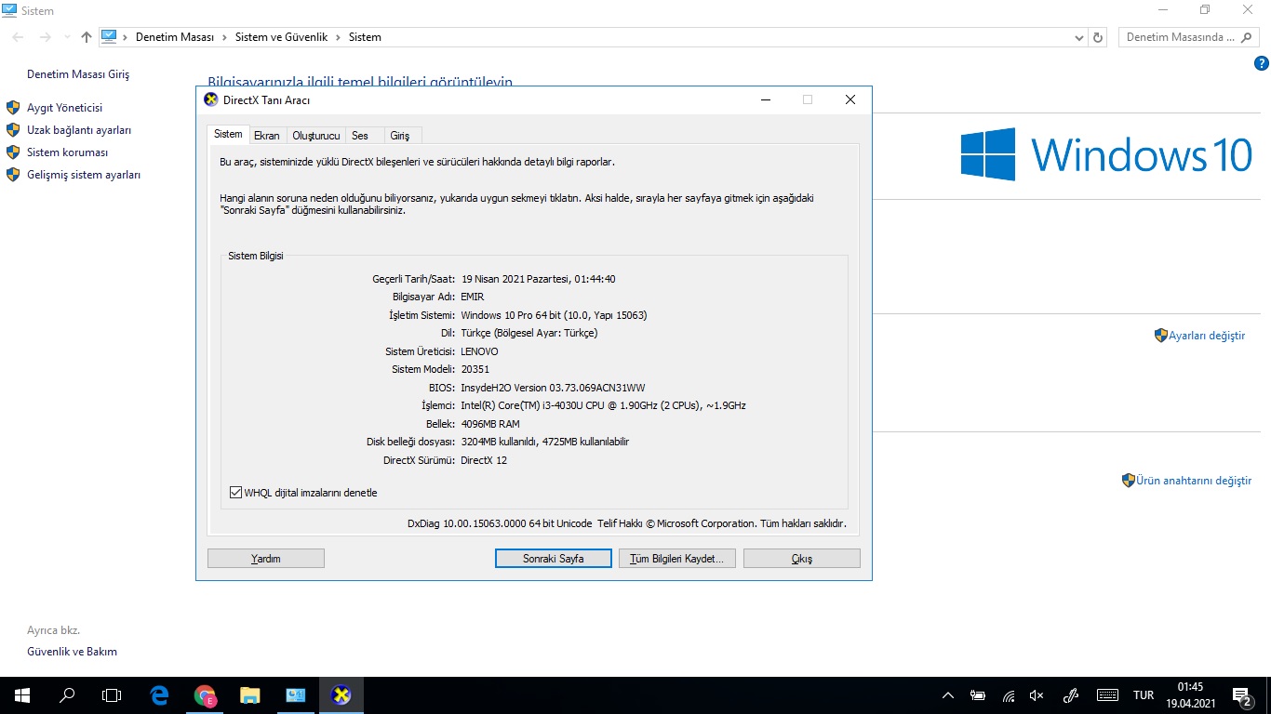The width and height of the screenshot is (1271, 714).
Task: Toggle WHQL dijital imzalarını denetle checkbox
Action: 236,493
